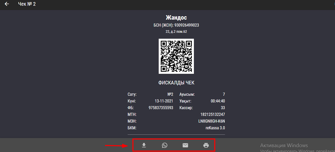The width and height of the screenshot is (335, 152).
Task: Select the БКМ value reKassa 3.0
Action: click(215, 128)
